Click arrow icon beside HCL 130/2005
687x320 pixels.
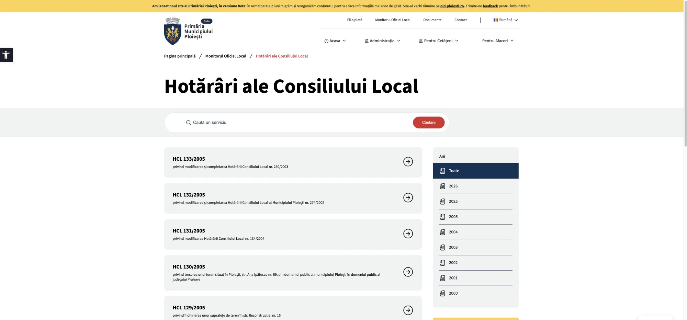tap(408, 272)
